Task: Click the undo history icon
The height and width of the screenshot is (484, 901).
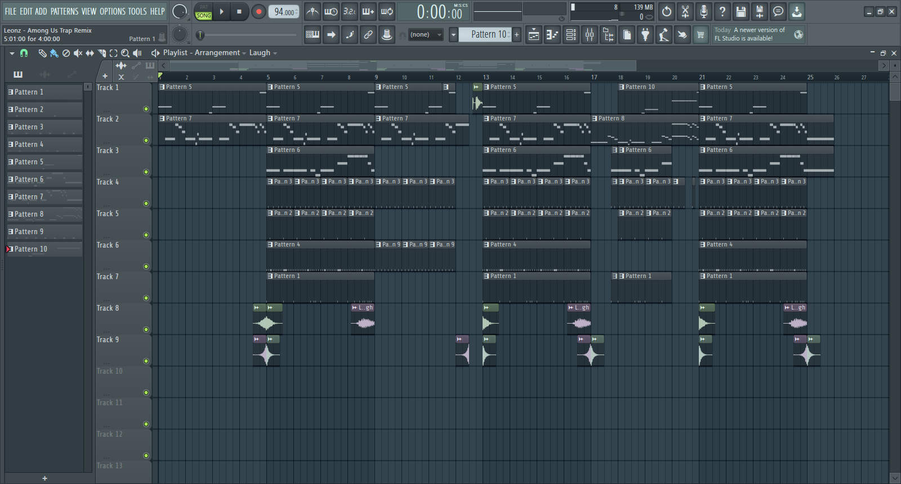Action: (667, 11)
